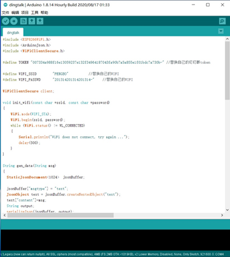230x257 pixels.
Task: Click the WIFI_SSID "PENGBO" value
Action: [x=61, y=74]
